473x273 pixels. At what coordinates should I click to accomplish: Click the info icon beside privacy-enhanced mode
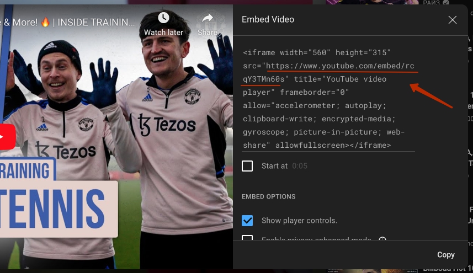[382, 240]
